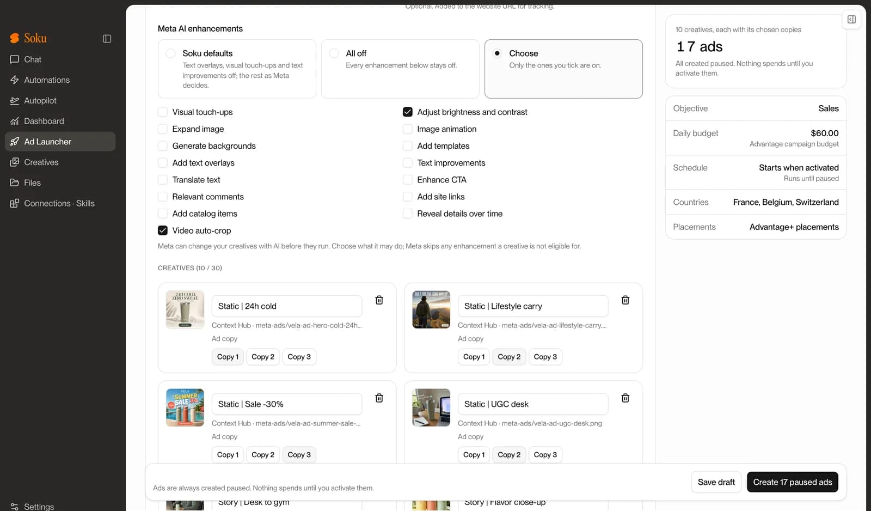Enable Add site links checkbox

408,197
